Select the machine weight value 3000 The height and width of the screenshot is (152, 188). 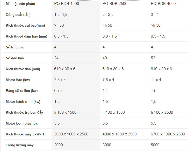tap(107, 145)
